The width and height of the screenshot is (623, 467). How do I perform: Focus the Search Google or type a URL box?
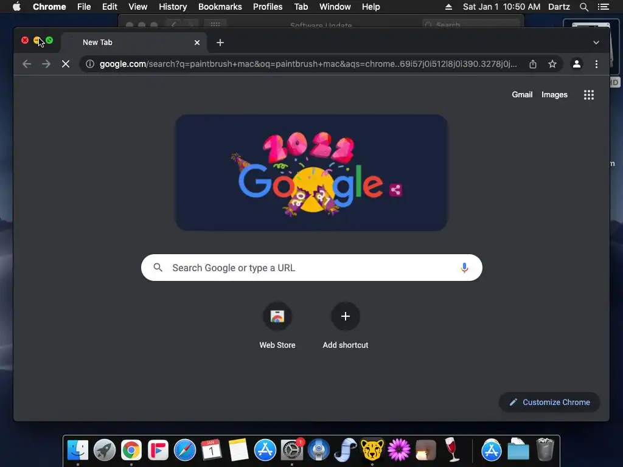[311, 268]
